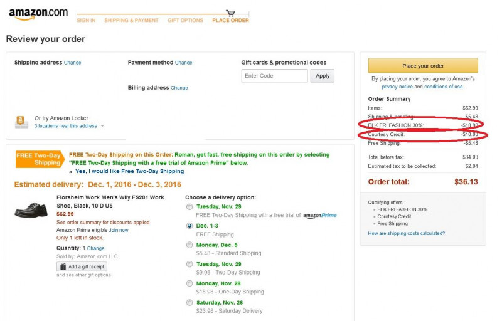The height and width of the screenshot is (321, 502).
Task: Select Monday, Nov. 28 One-Day Shipping
Action: point(190,283)
